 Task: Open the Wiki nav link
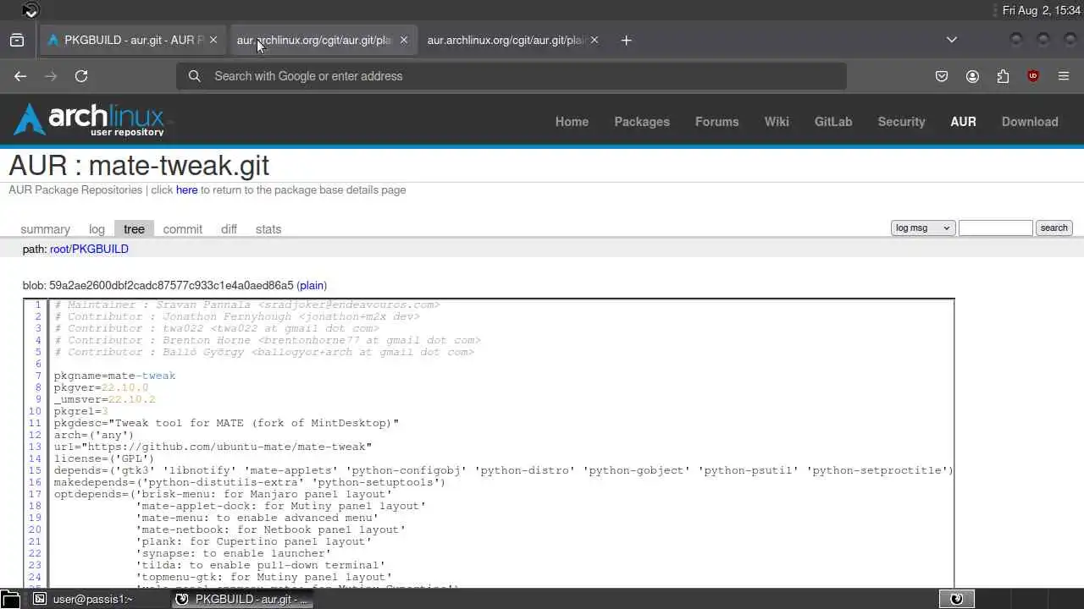777,122
